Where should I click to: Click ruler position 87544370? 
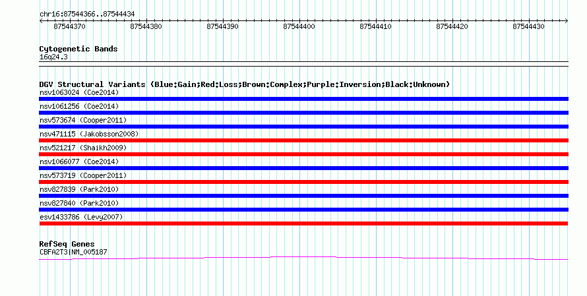(70, 26)
